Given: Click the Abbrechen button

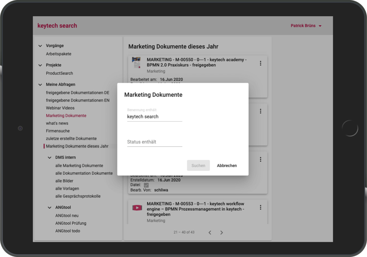Looking at the screenshot, I should coord(227,165).
